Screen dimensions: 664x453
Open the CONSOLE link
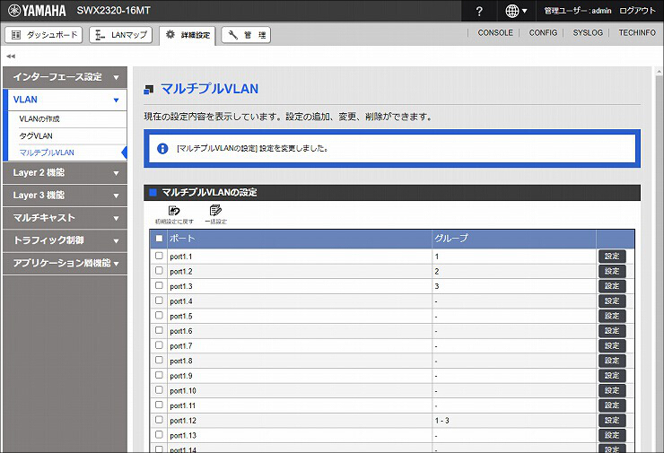click(495, 32)
